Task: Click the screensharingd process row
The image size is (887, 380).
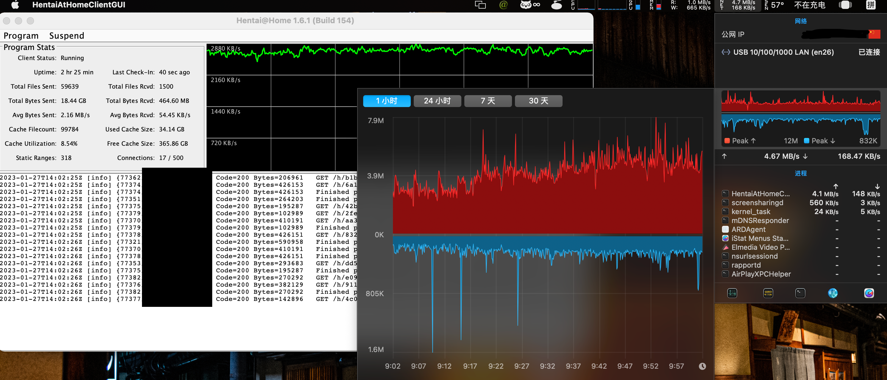Action: tap(801, 202)
